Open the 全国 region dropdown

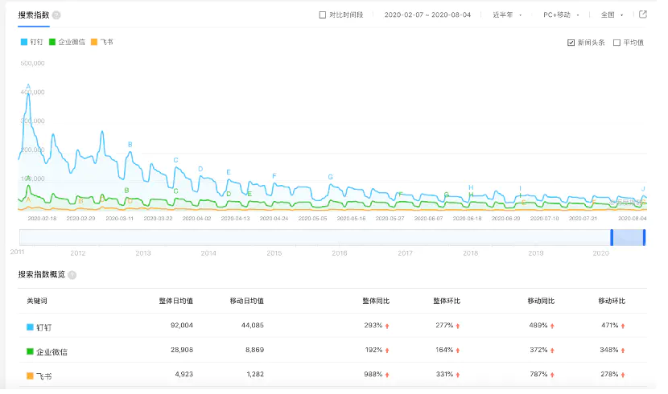(612, 15)
